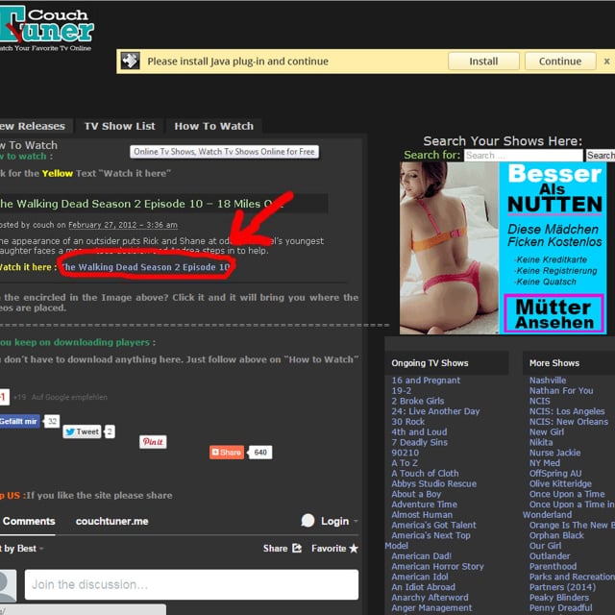615x615 pixels.
Task: Click the 640 share count bubble
Action: (x=260, y=453)
